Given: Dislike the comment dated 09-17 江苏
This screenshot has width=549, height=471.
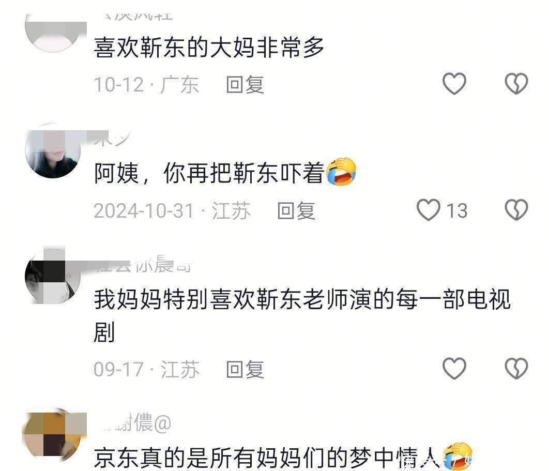Looking at the screenshot, I should [516, 369].
